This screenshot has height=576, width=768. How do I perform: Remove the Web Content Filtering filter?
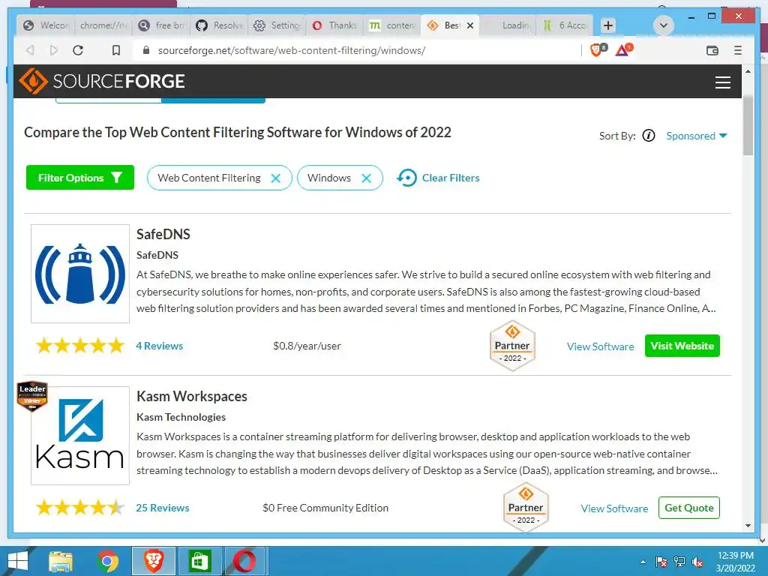click(276, 178)
